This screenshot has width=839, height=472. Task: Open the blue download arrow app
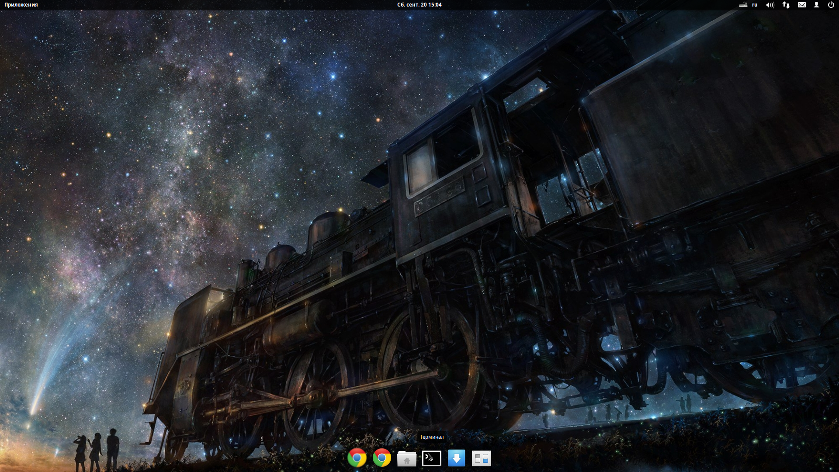(457, 458)
